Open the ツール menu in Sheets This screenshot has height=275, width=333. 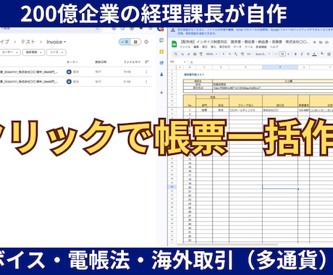pyautogui.click(x=248, y=47)
